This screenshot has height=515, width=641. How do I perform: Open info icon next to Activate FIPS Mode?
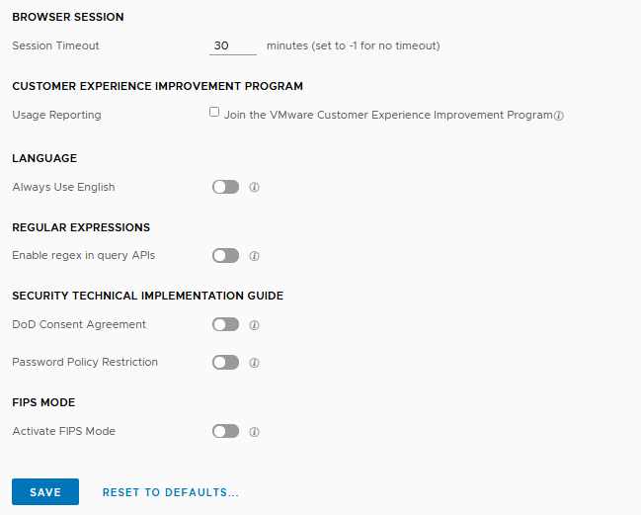(x=254, y=432)
